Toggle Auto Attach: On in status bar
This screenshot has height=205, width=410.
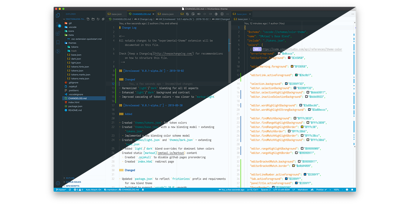(x=94, y=190)
